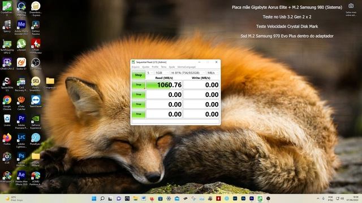
Task: Click the large top Stop (All) button
Action: (139, 75)
